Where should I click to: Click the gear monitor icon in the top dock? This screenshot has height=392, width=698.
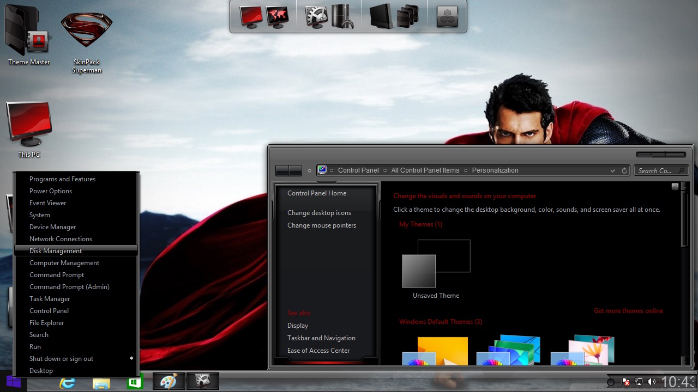point(316,17)
